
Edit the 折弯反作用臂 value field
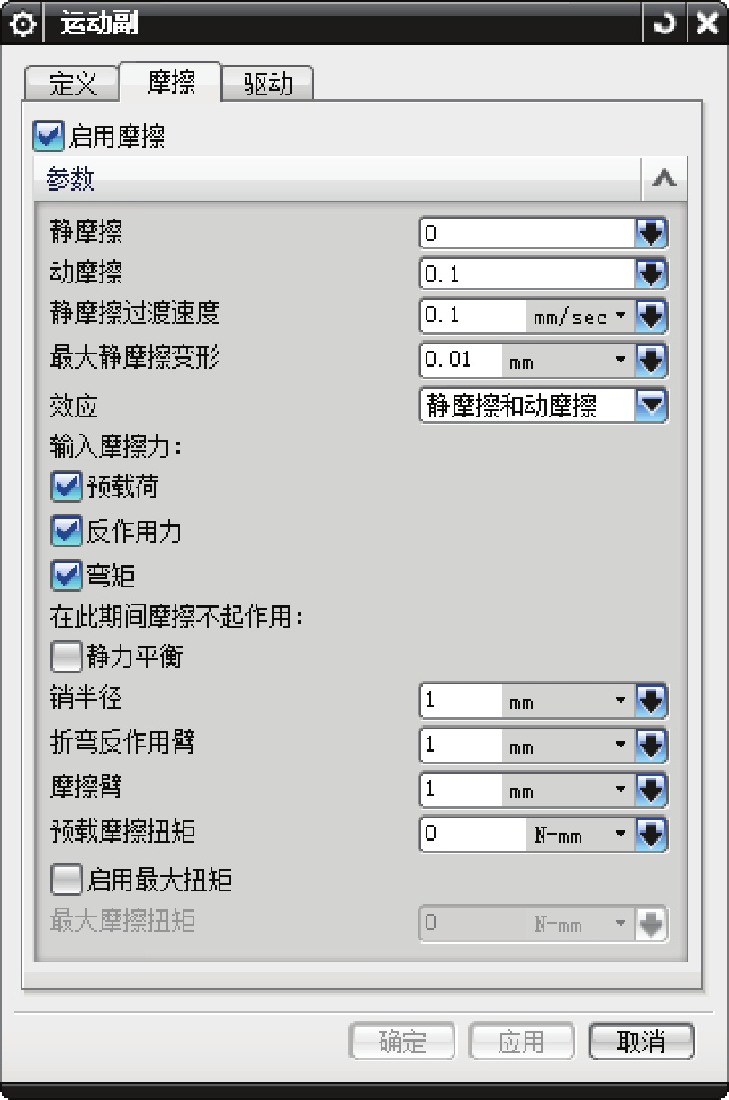click(461, 744)
